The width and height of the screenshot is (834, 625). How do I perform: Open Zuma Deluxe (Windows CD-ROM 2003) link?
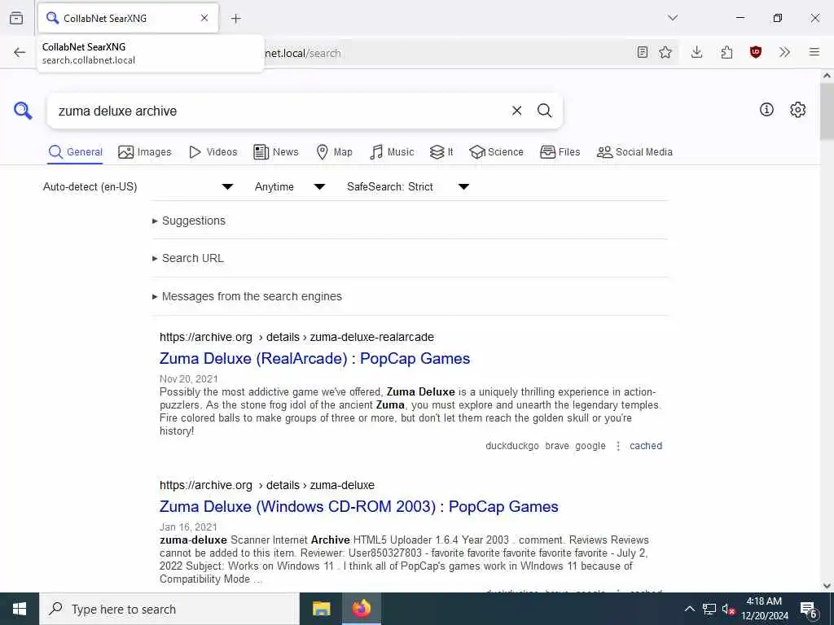(x=359, y=507)
